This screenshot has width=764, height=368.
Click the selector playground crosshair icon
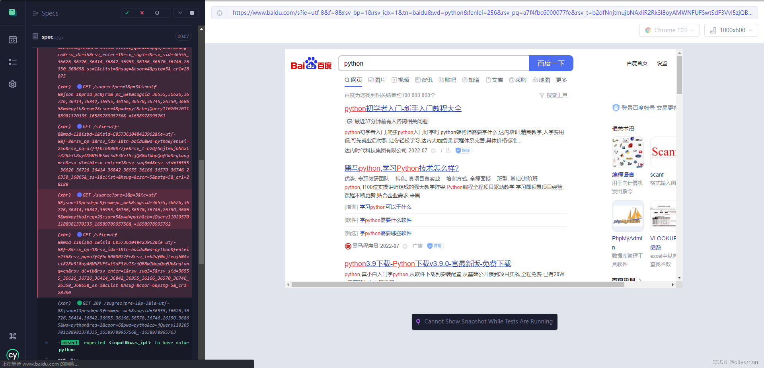click(220, 13)
